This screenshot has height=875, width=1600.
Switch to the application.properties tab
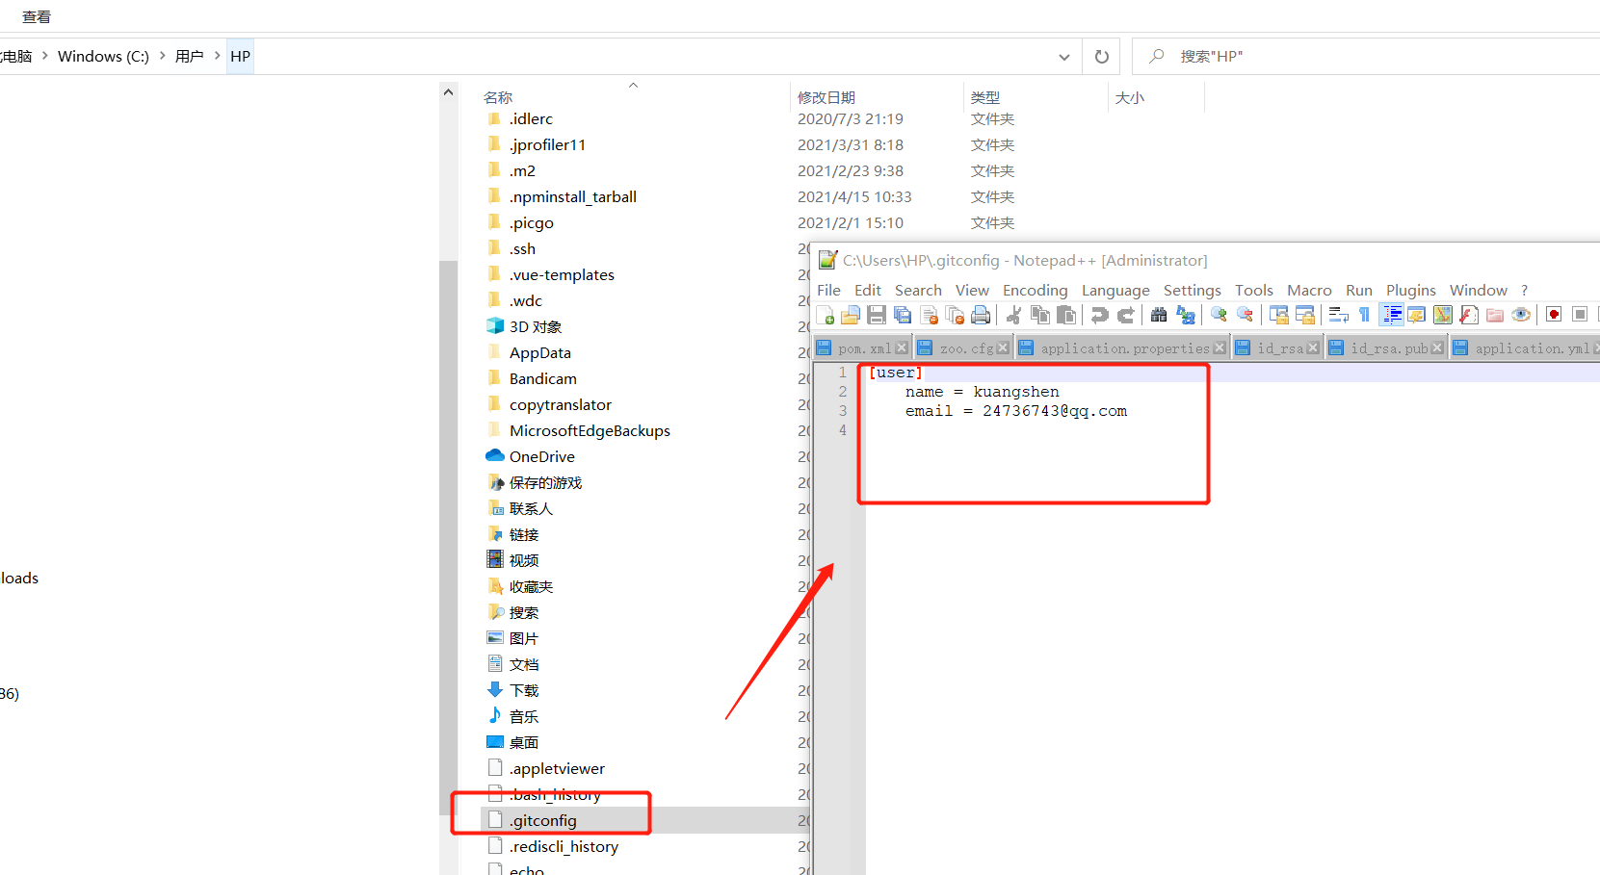tap(1125, 348)
